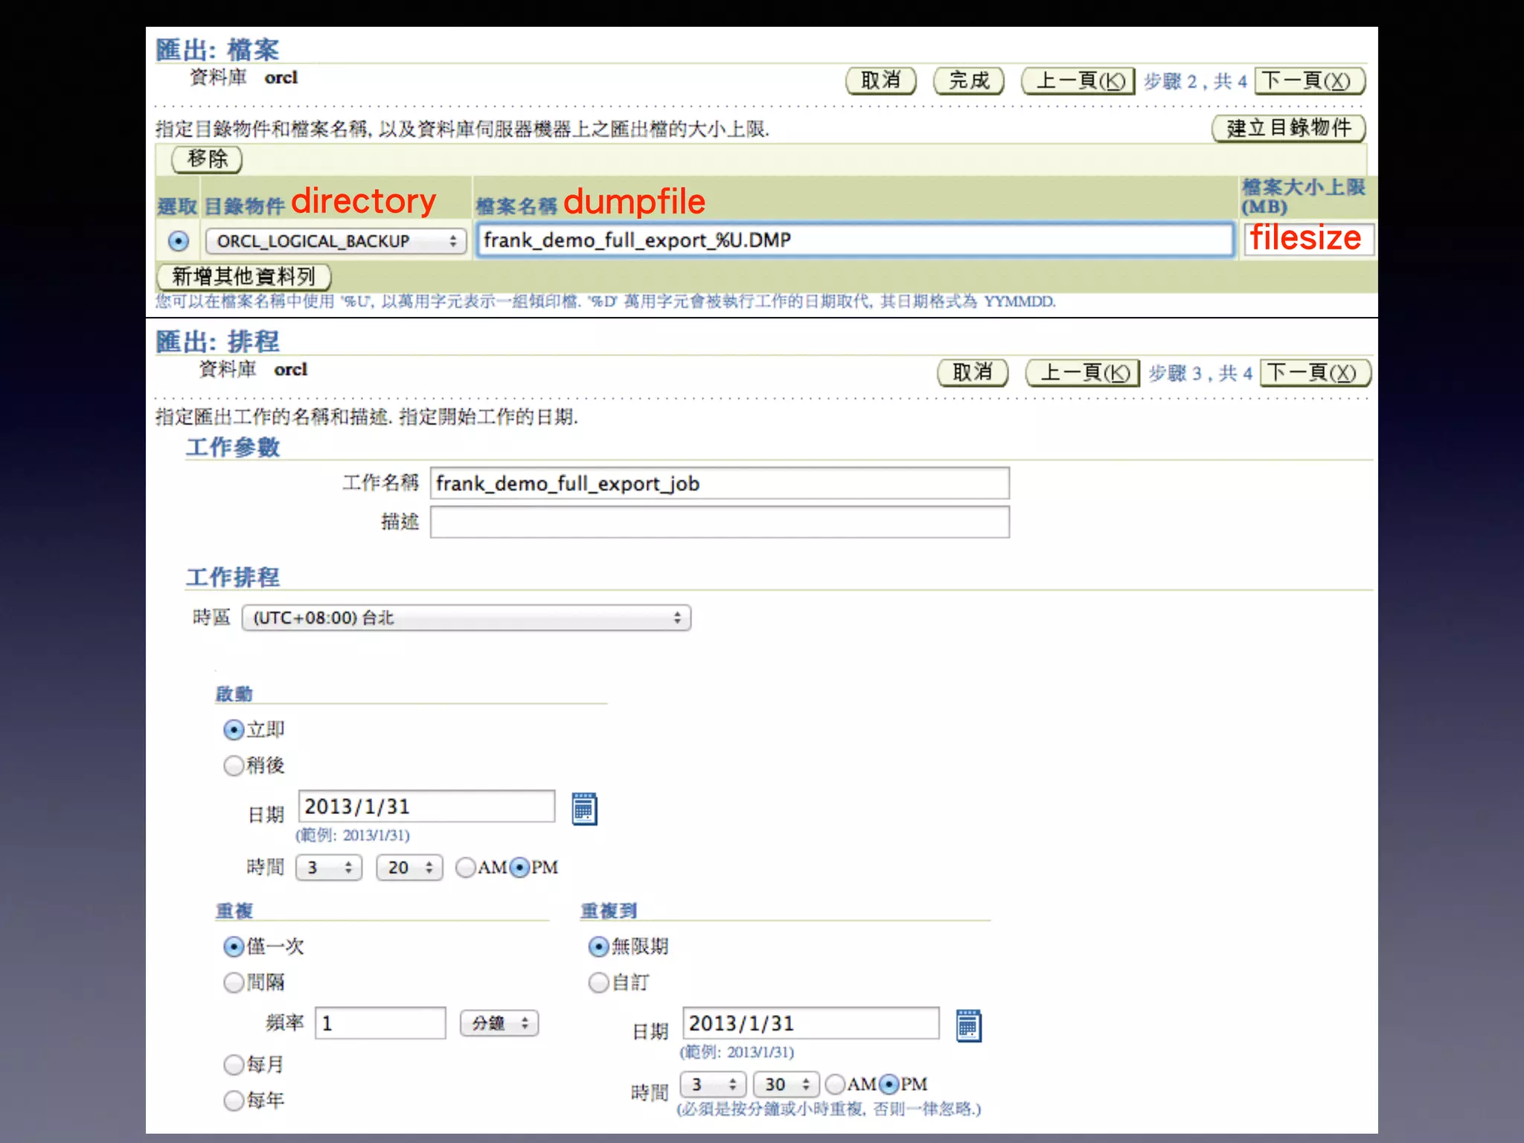The width and height of the screenshot is (1524, 1143).
Task: Open ORCL_LOGICAL_BACKUP directory object dropdown
Action: tap(336, 241)
